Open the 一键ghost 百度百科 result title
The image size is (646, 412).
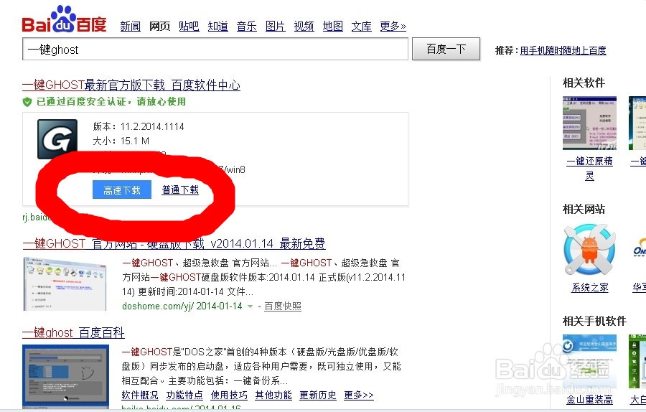[73, 332]
